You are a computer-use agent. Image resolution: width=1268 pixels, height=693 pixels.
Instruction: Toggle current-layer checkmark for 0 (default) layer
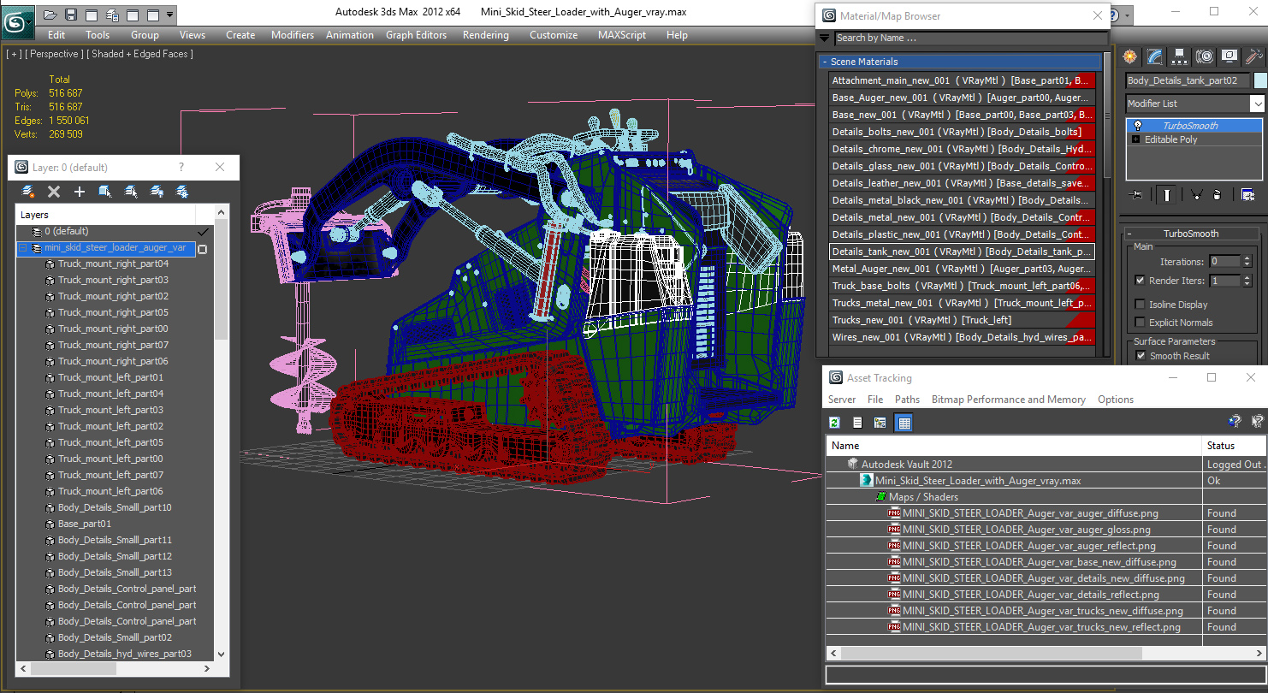[x=203, y=232]
